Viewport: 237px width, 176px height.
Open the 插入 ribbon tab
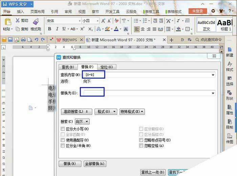click(x=20, y=12)
